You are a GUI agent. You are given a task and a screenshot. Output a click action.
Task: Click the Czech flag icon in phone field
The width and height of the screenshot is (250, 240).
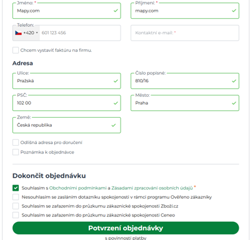[18, 33]
